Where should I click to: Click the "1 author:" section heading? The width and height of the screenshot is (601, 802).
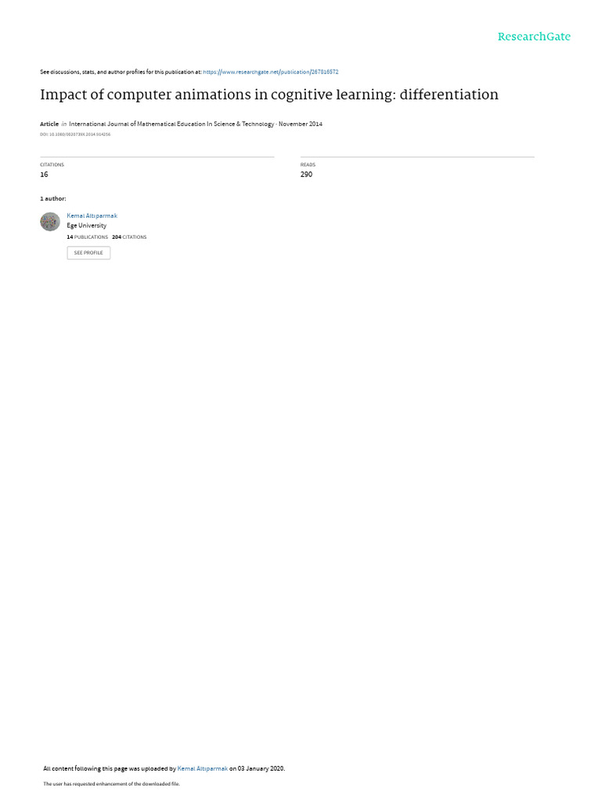coord(52,198)
